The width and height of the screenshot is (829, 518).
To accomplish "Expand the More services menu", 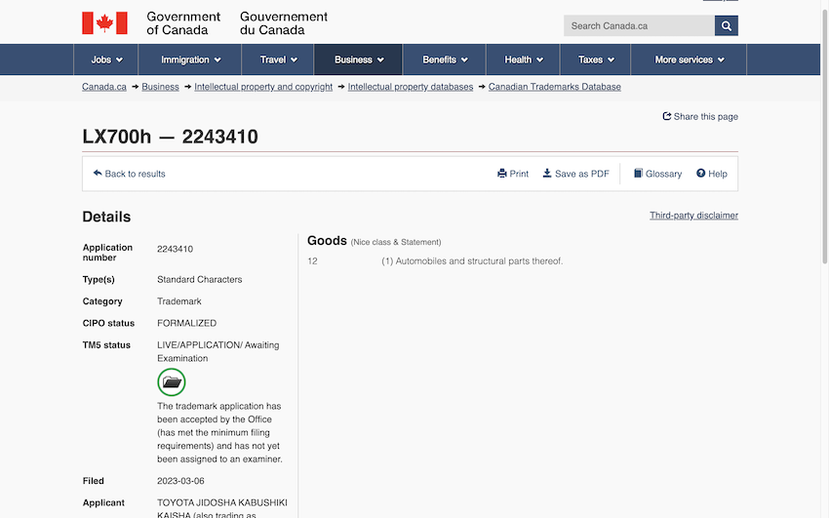I will [689, 60].
